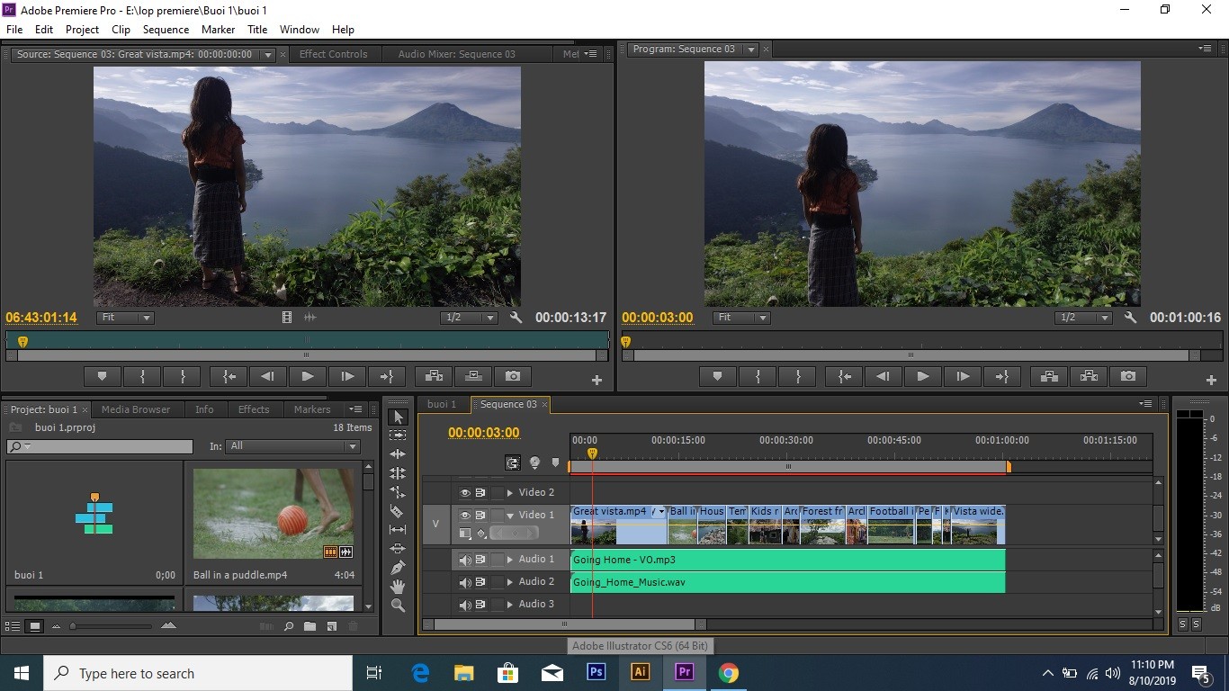1229x691 pixels.
Task: Open the Marker menu
Action: (218, 29)
